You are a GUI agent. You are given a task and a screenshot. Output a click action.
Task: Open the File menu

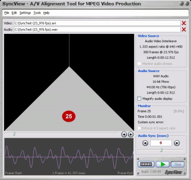[7, 13]
